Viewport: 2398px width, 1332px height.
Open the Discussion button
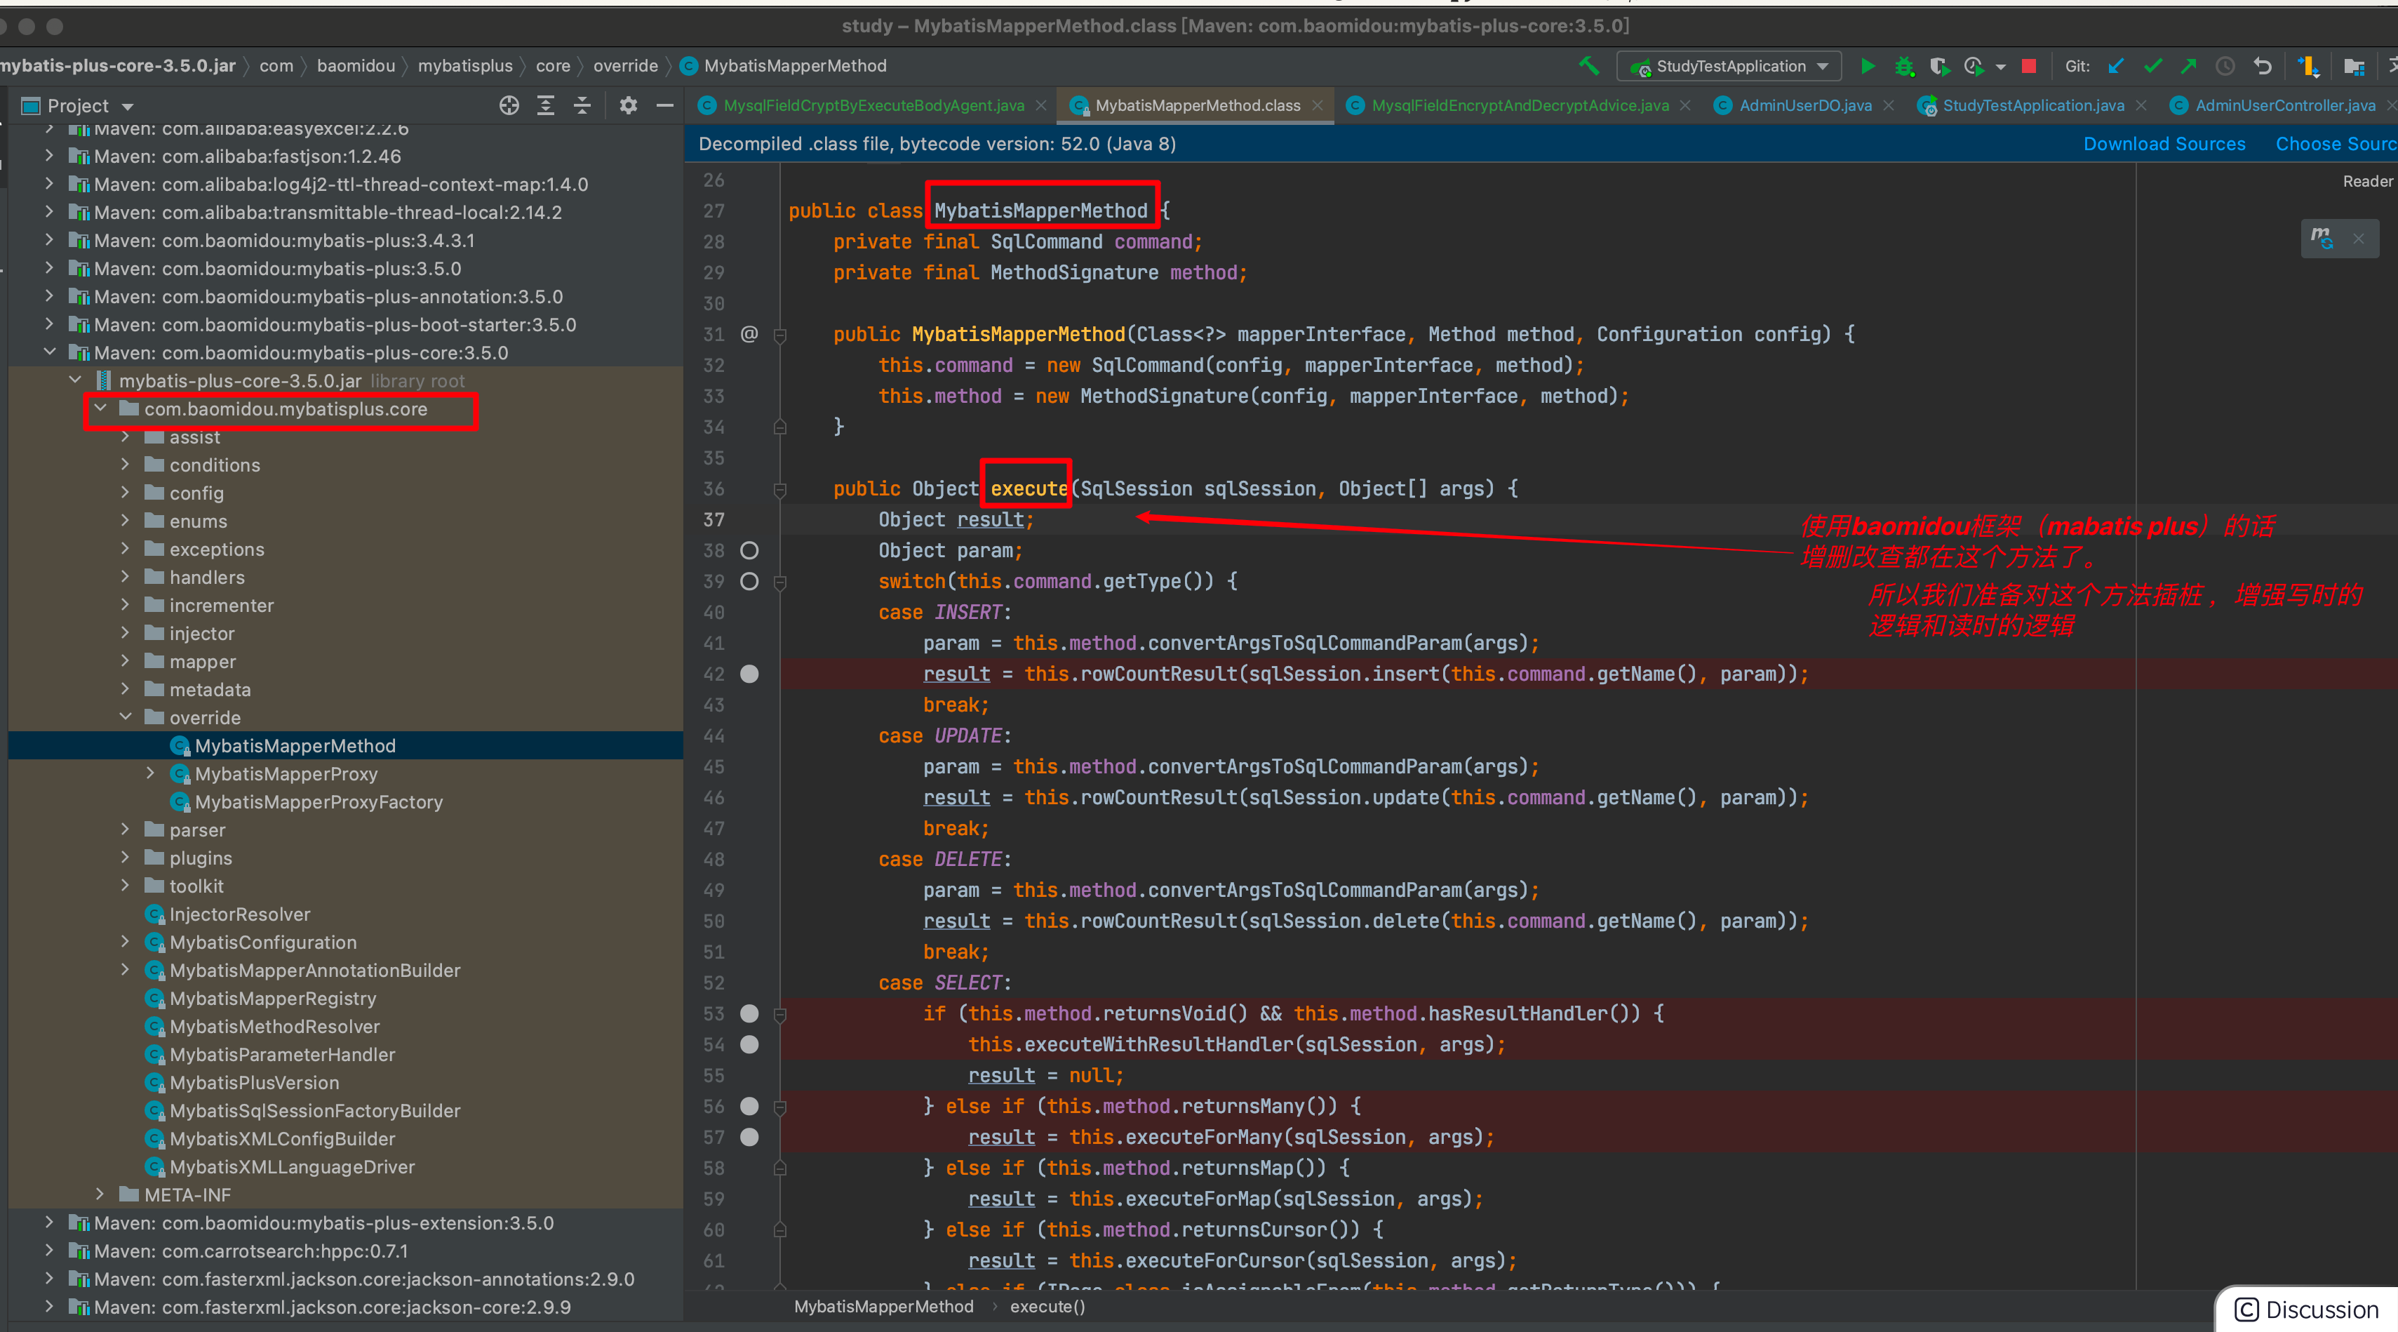[2307, 1310]
